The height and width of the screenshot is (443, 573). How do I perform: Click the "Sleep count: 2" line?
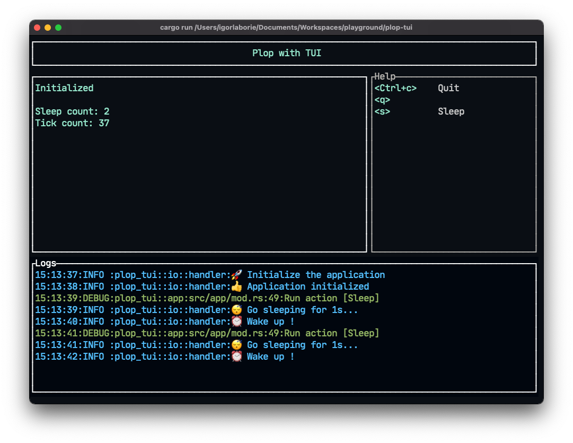(x=72, y=111)
